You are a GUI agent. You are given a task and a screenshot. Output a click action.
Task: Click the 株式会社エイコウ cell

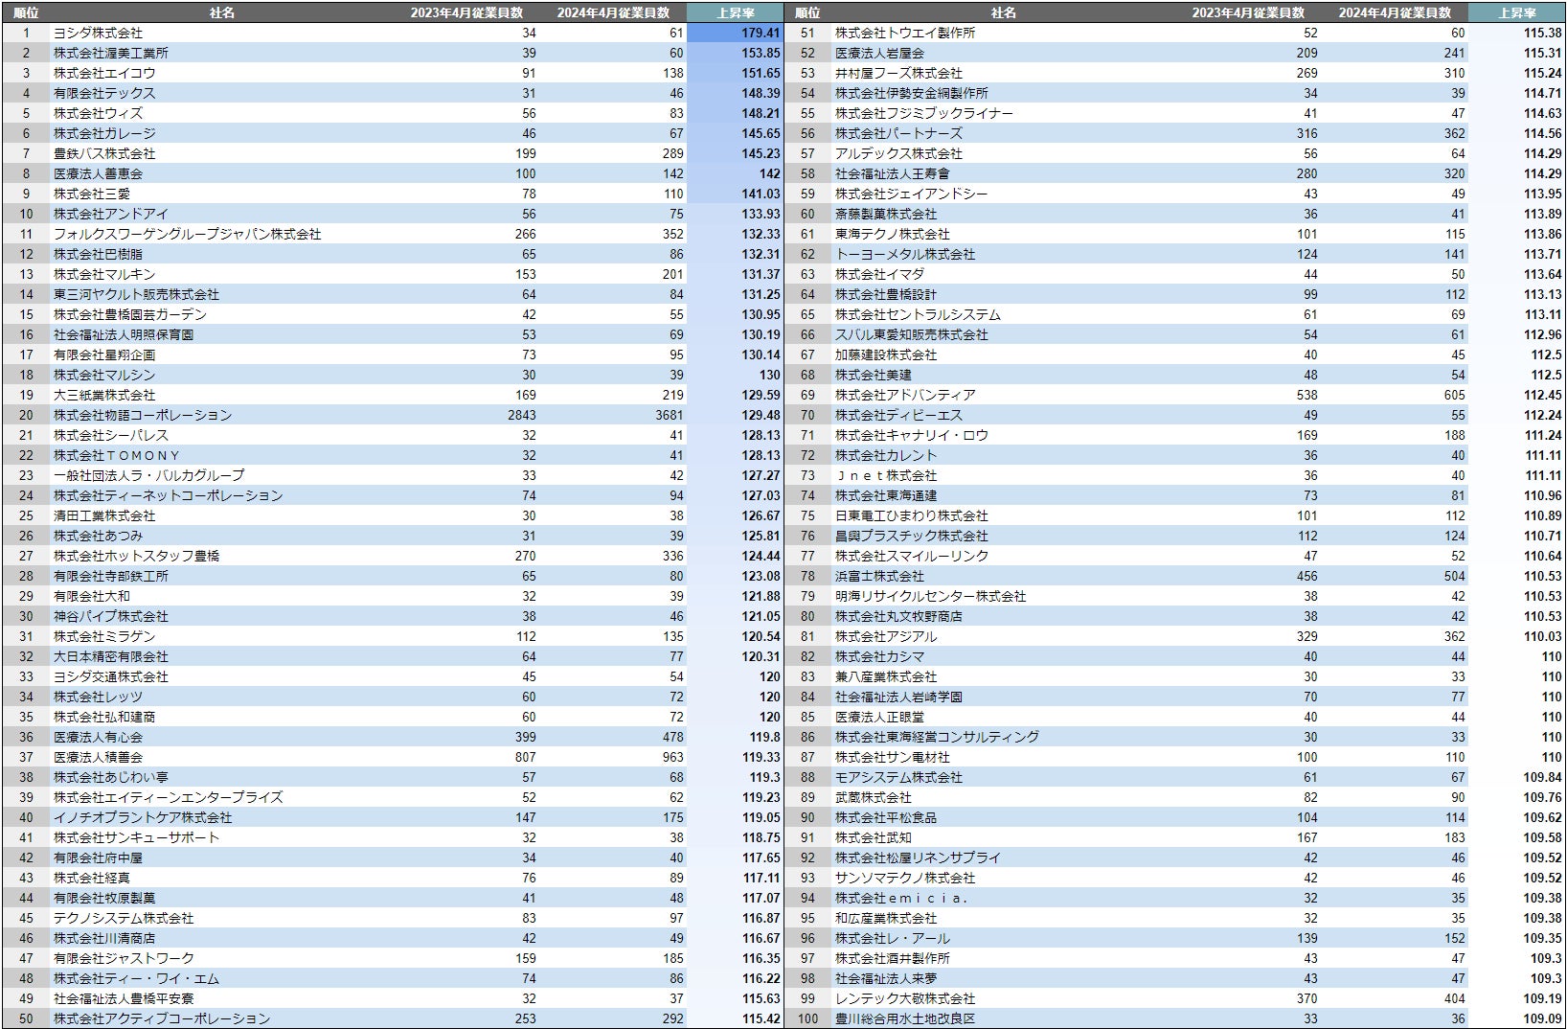click(x=104, y=73)
